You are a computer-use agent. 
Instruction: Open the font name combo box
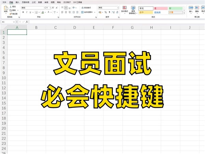tap(33, 8)
